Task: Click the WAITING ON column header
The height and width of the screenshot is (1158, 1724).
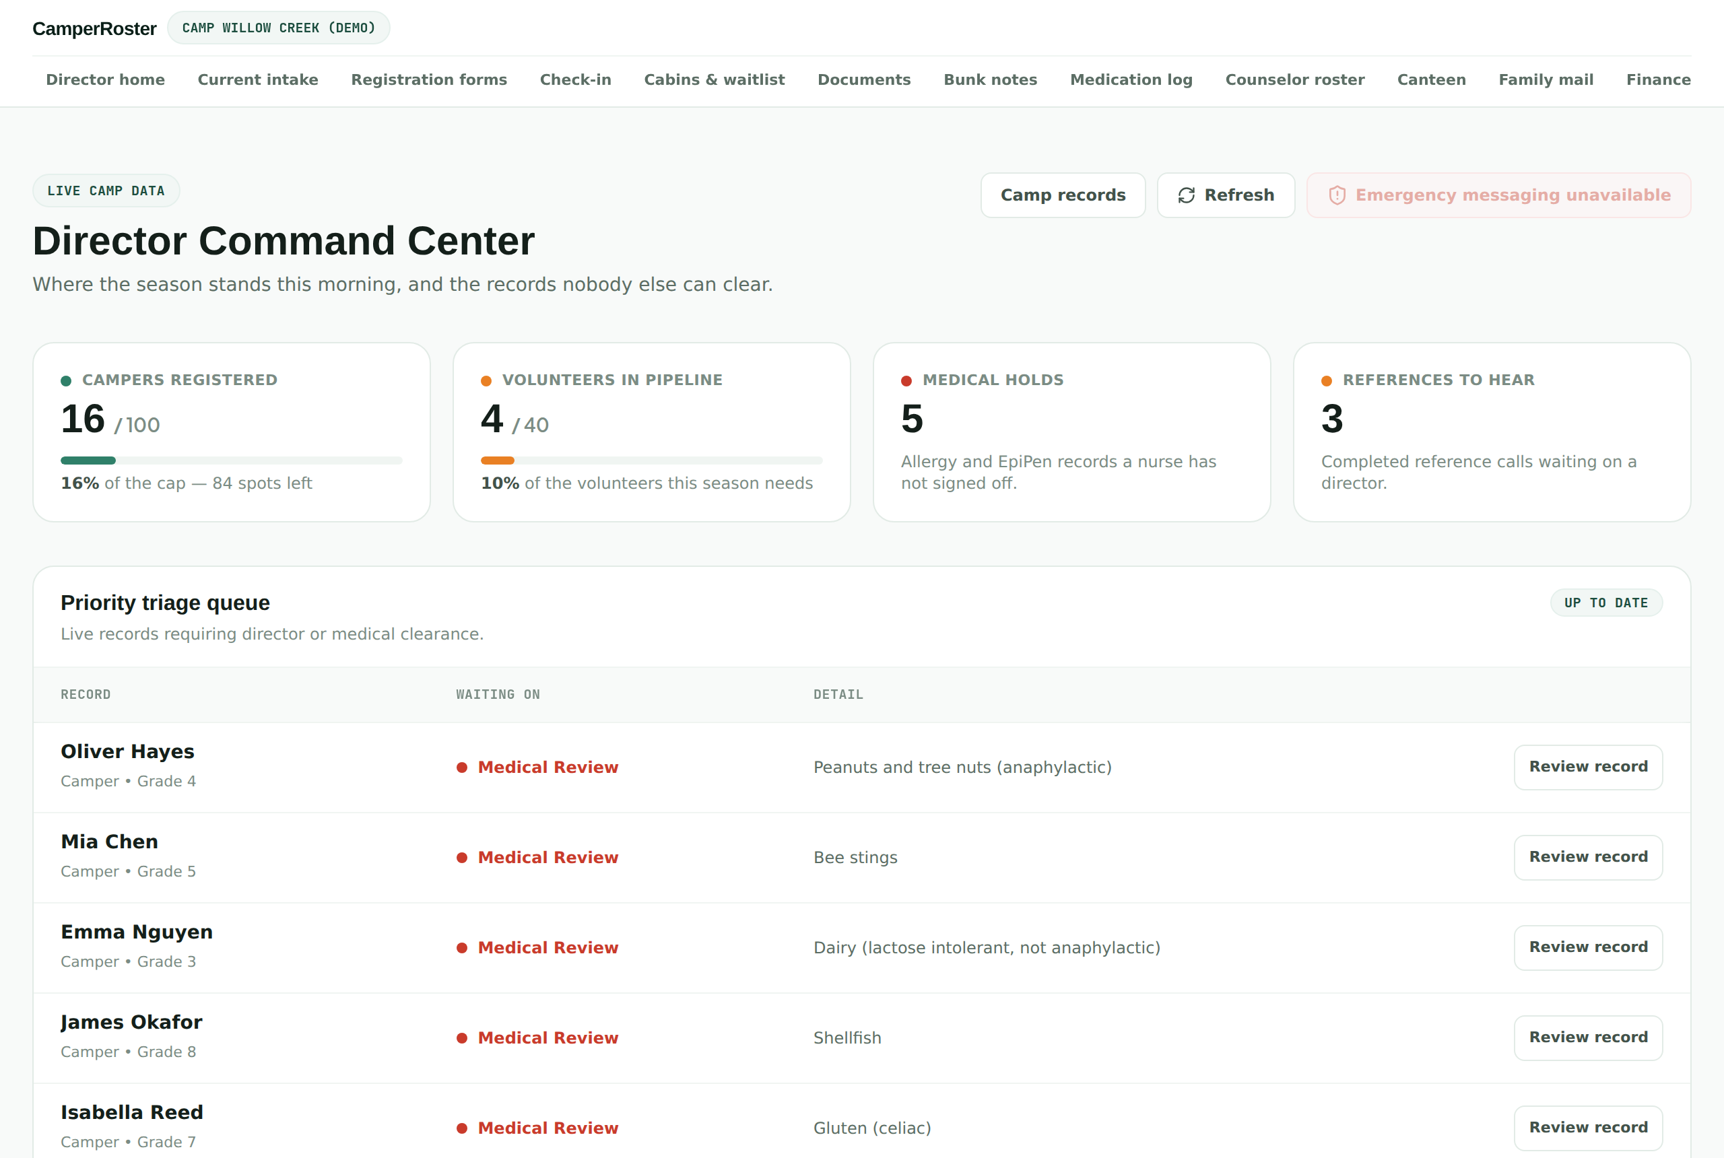Action: pos(498,694)
